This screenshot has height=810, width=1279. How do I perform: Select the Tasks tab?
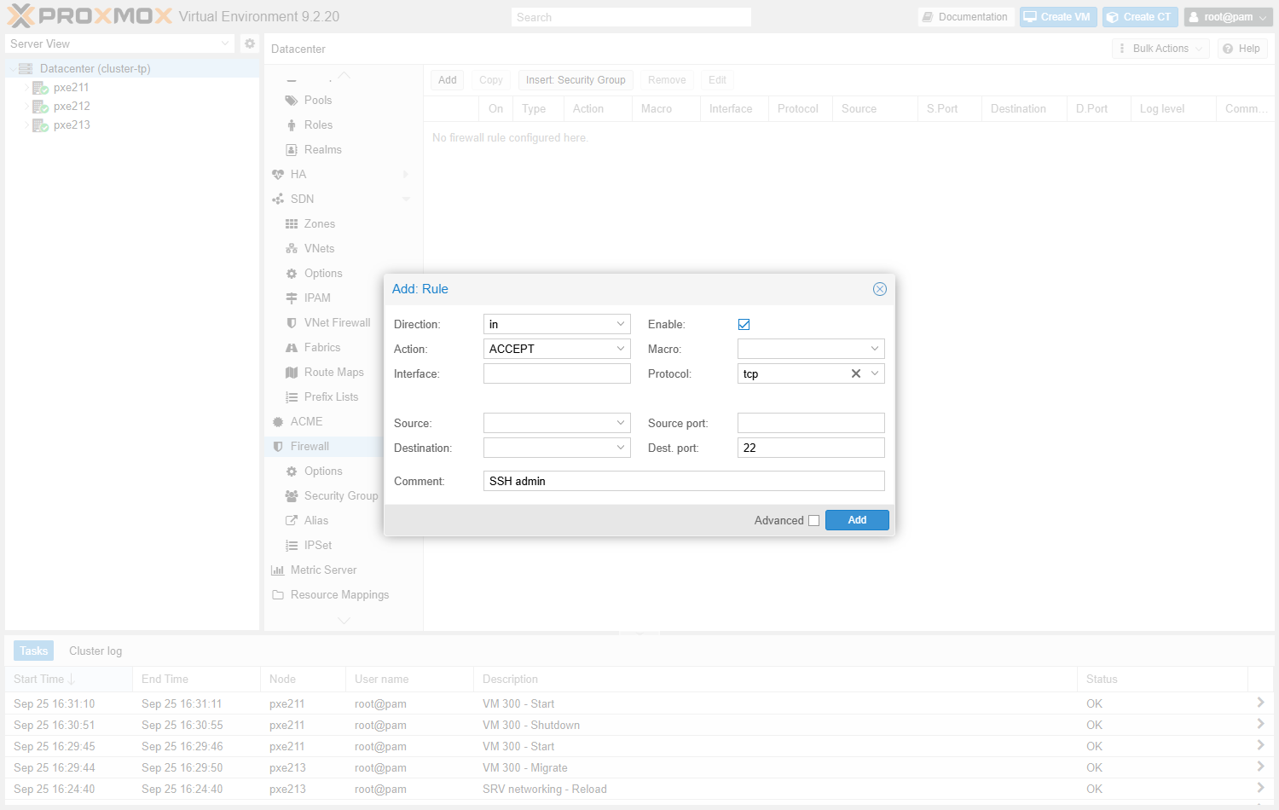click(x=34, y=651)
